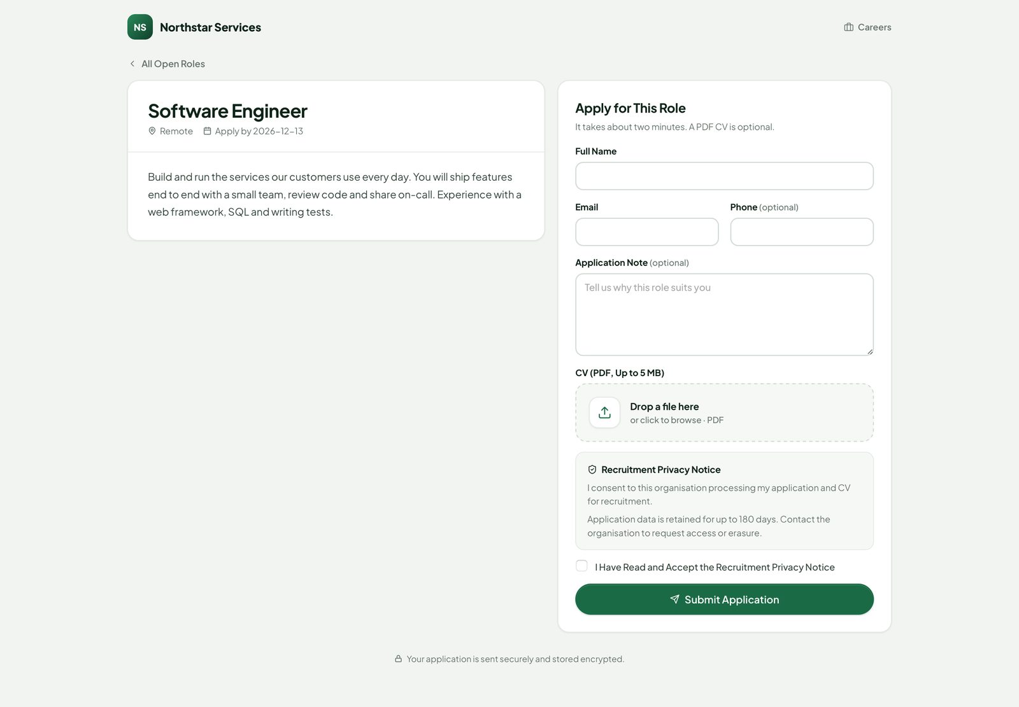This screenshot has width=1019, height=707.
Task: Click the upload arrow icon in CV dropzone
Action: click(604, 412)
